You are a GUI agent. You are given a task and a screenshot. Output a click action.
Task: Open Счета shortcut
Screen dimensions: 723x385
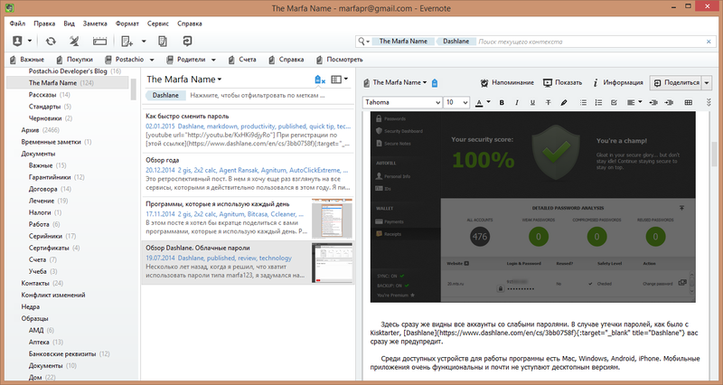tap(242, 60)
